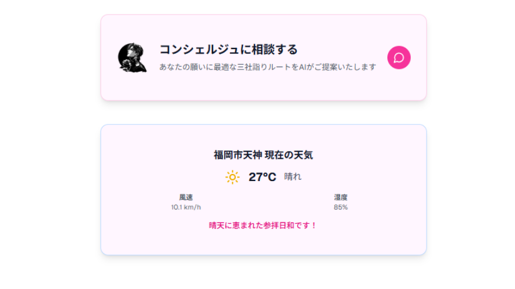The height and width of the screenshot is (289, 515).
Task: Open コンシェルジュに相談する heading
Action: 228,50
